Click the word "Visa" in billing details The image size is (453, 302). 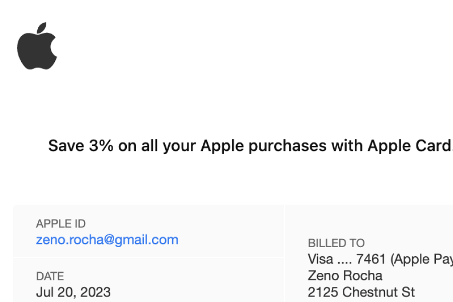320,259
